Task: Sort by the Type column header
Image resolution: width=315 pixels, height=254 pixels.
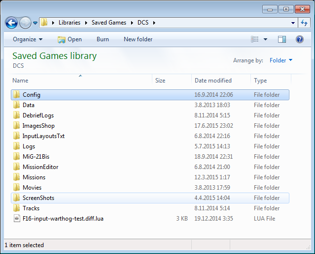Action: (271, 80)
